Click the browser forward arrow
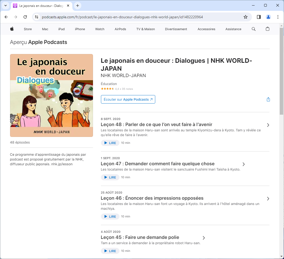The image size is (284, 259). (x=16, y=17)
